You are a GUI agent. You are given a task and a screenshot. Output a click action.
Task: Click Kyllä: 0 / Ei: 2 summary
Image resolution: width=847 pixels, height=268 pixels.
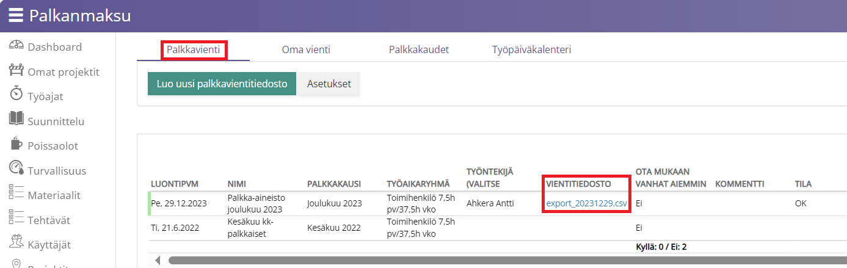[x=662, y=247]
